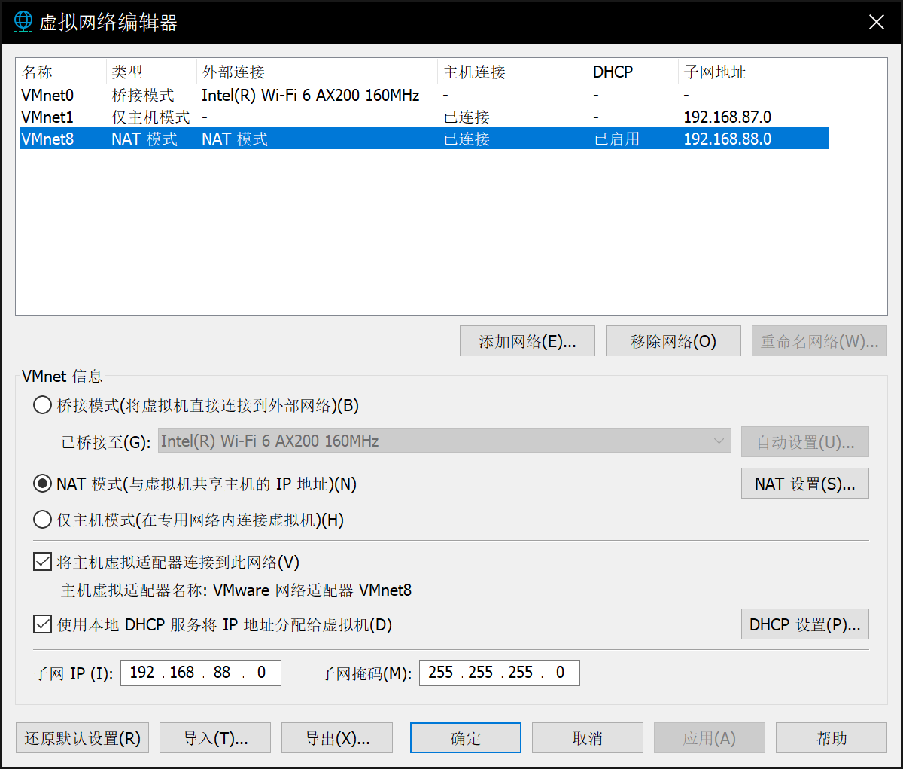Screen dimensions: 903x769
Task: Click the 子网地址 column header
Action: click(754, 72)
